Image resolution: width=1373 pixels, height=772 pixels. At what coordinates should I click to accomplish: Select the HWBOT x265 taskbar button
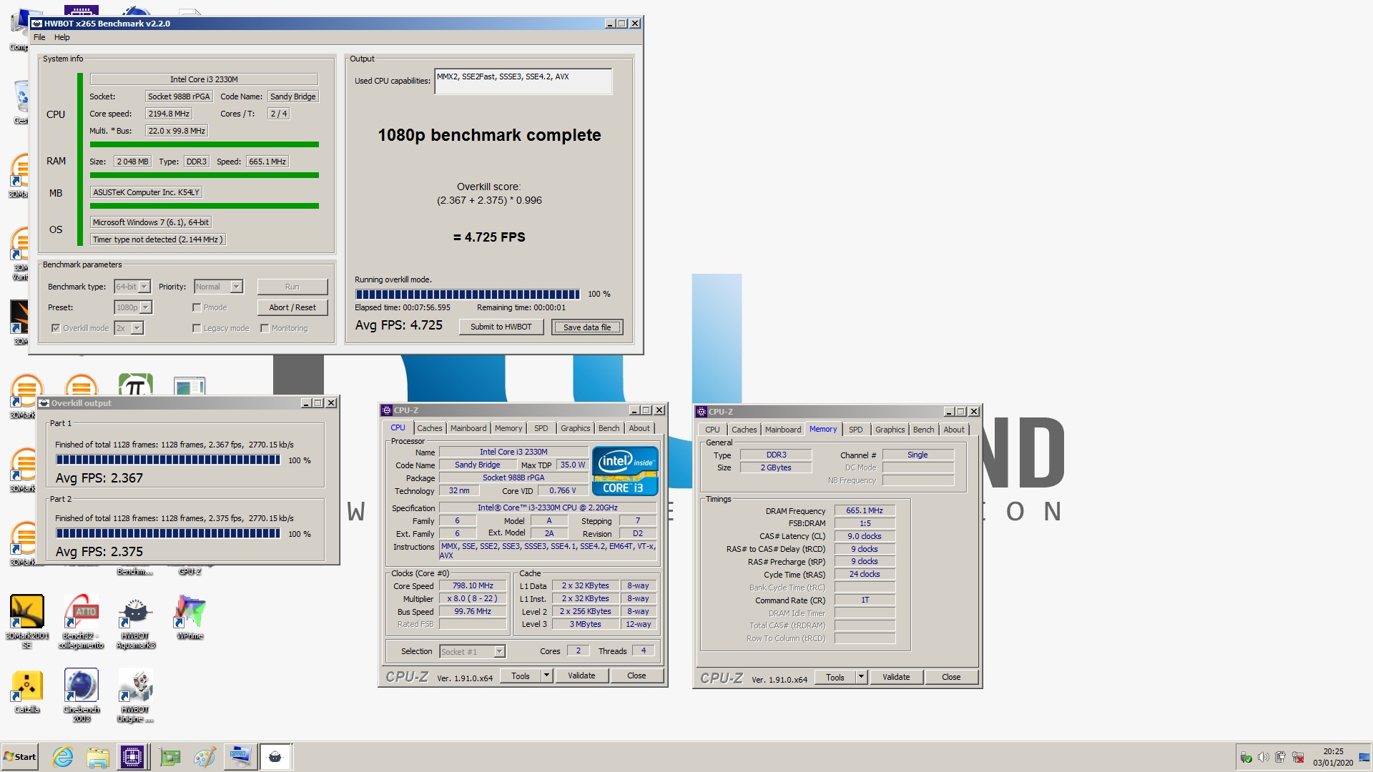275,757
